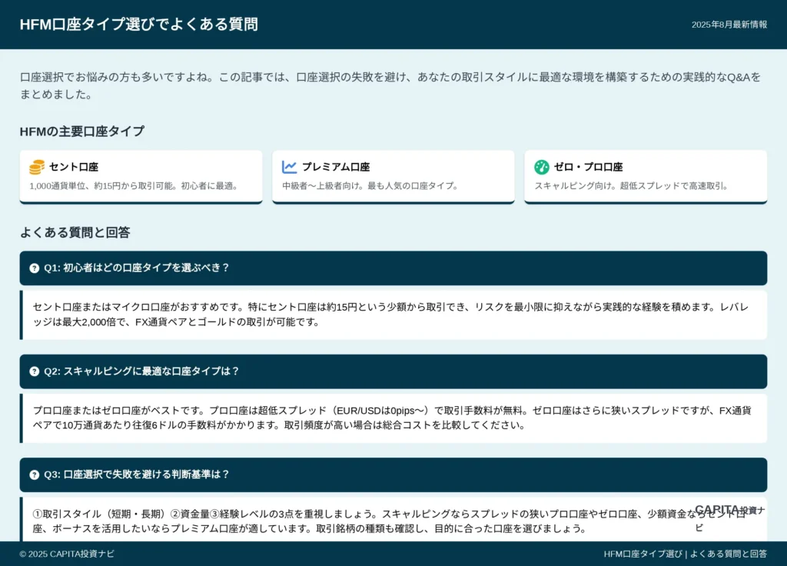The height and width of the screenshot is (566, 787).
Task: Click the coin stack icon for セント口座
Action: (x=37, y=167)
